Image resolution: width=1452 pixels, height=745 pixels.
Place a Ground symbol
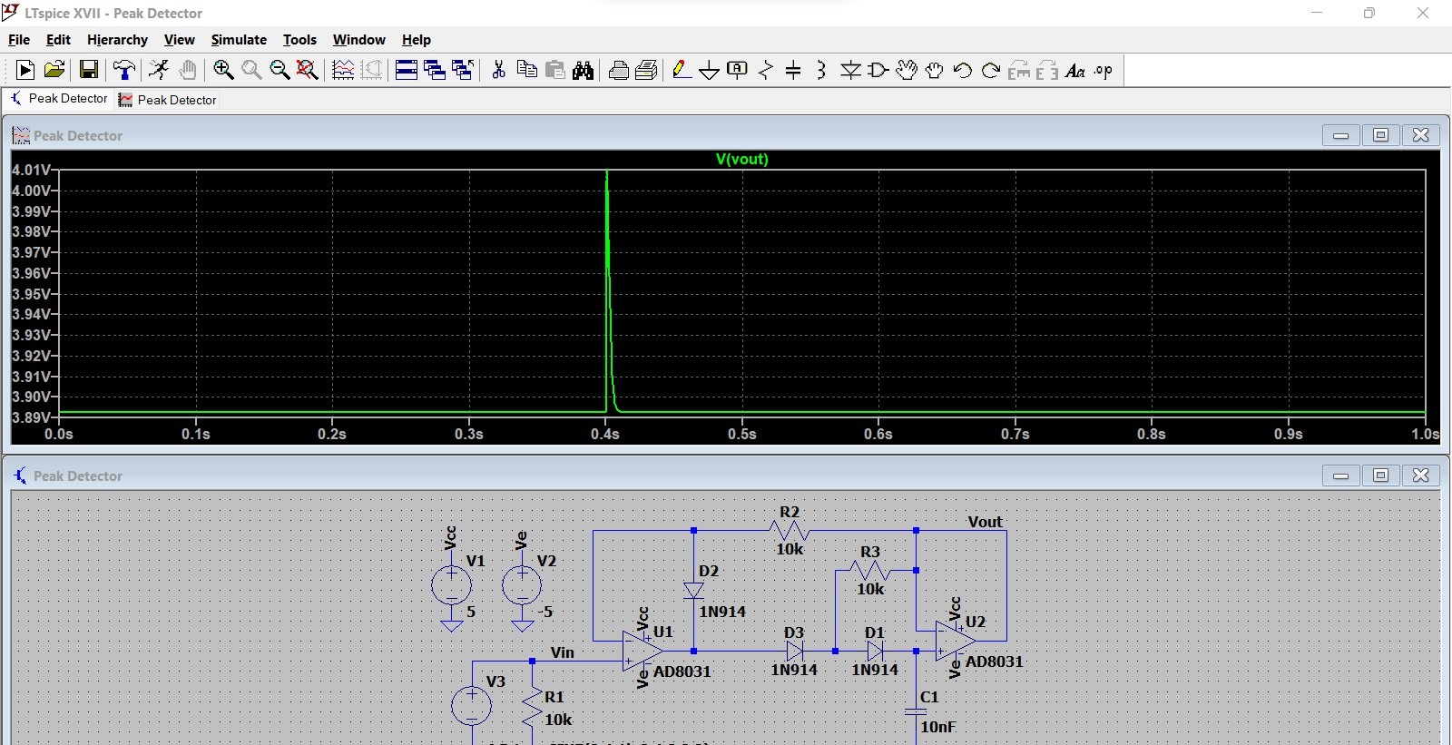710,70
